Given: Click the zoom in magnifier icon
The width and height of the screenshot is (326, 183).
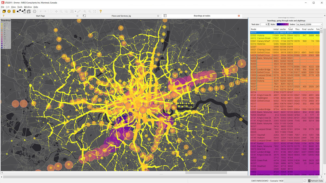Looking at the screenshot, I should click(85, 11).
